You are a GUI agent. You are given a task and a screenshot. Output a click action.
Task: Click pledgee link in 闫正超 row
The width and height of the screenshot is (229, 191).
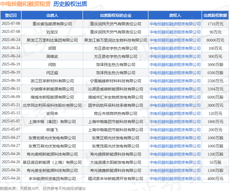pyautogui.click(x=175, y=73)
